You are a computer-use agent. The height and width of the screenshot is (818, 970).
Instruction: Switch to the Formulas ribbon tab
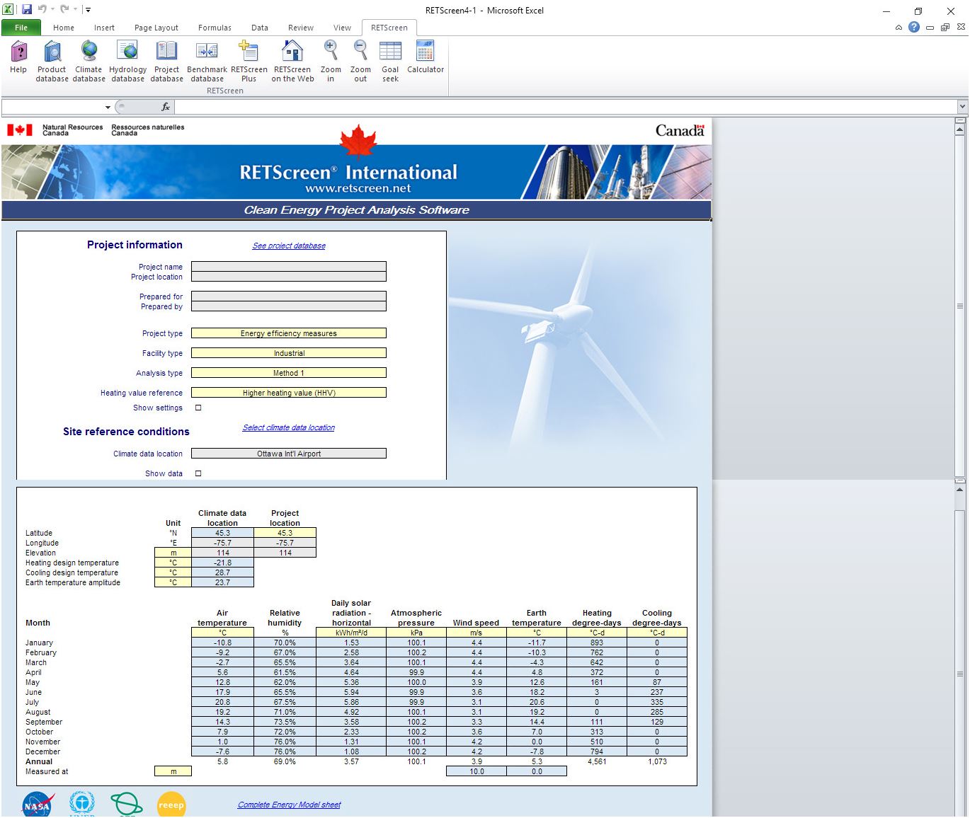tap(214, 28)
